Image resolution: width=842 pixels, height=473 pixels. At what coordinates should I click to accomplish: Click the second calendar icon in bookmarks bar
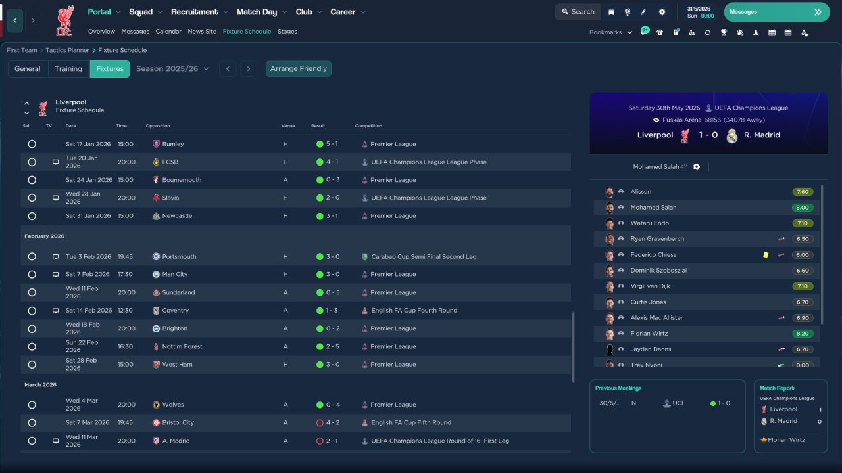(x=788, y=32)
